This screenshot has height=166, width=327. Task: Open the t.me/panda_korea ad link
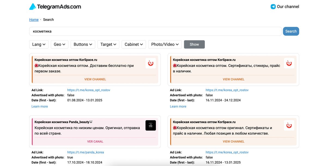coord(86,152)
